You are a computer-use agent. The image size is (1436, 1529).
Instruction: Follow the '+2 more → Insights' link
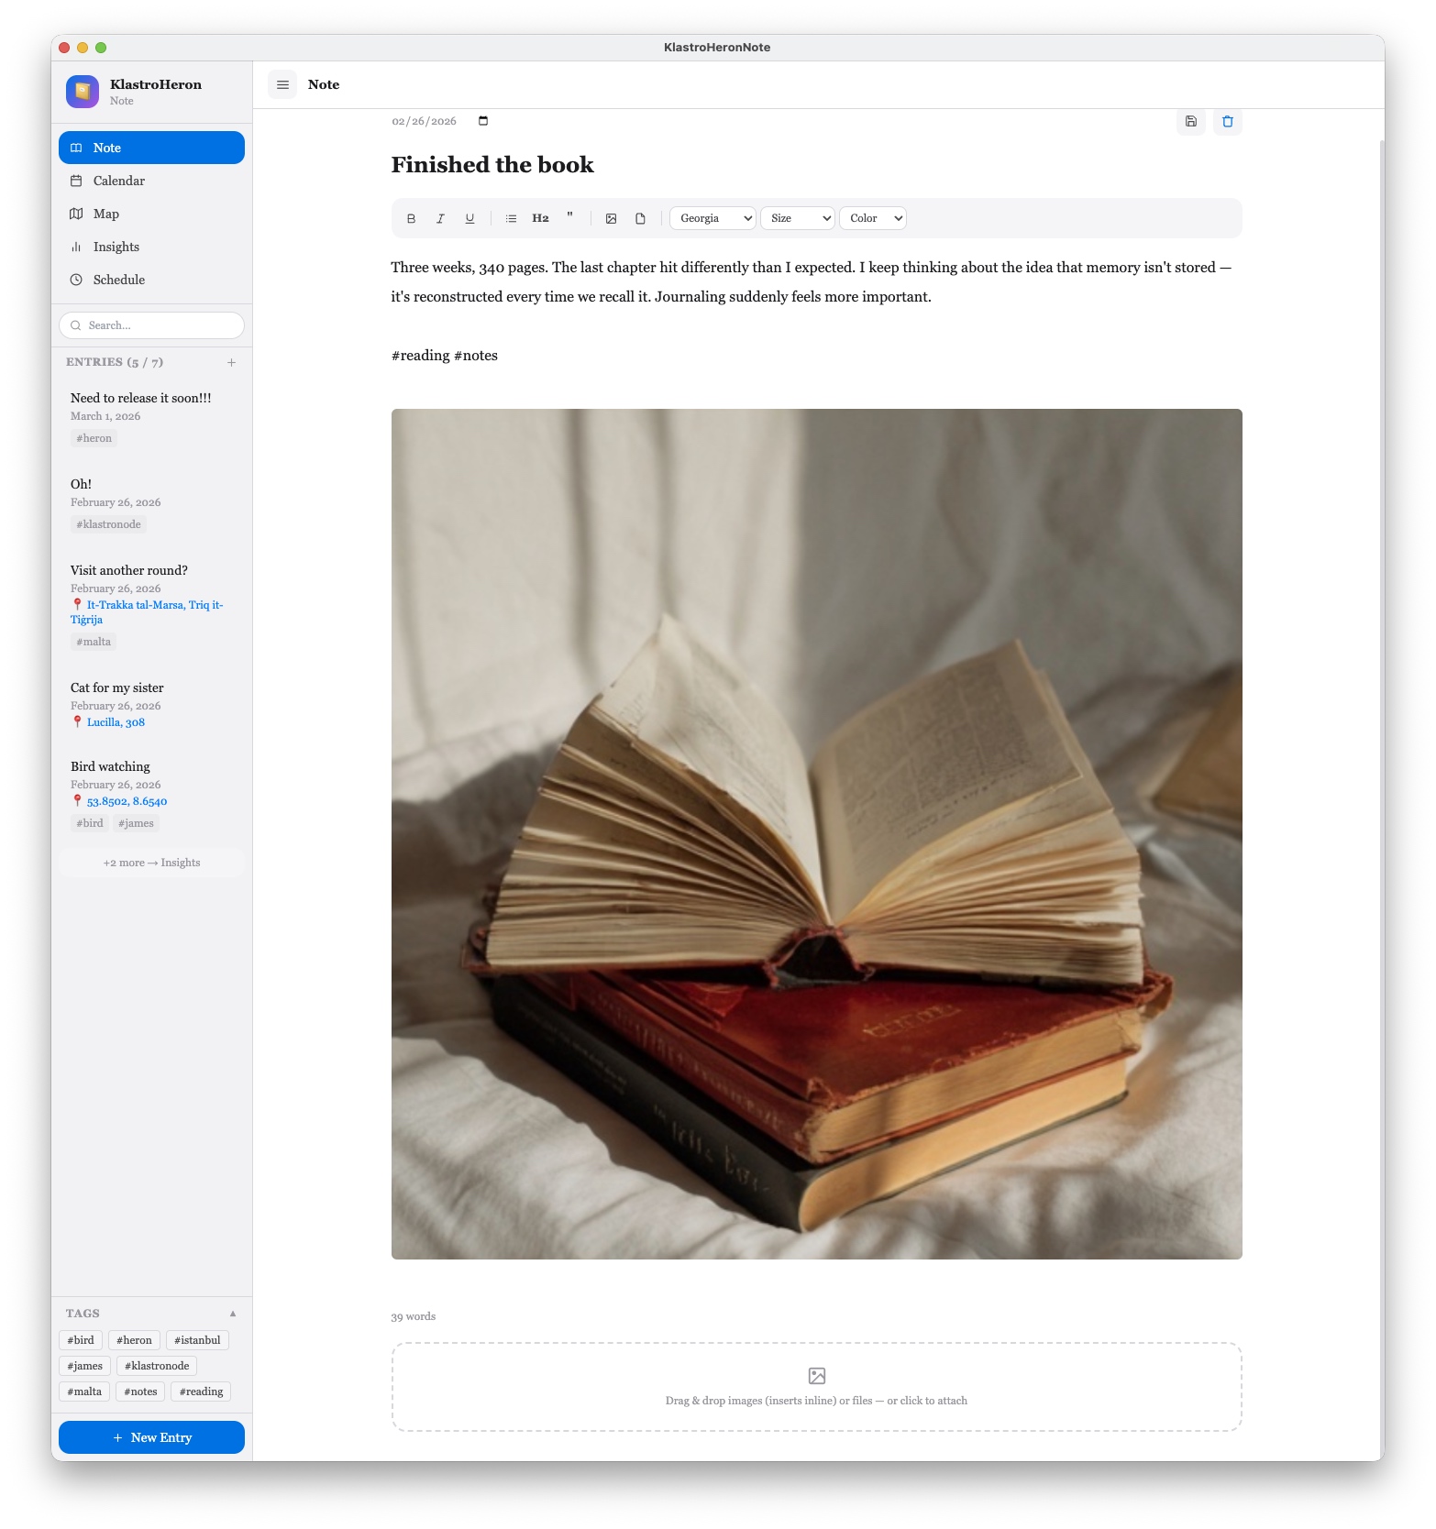(x=151, y=863)
